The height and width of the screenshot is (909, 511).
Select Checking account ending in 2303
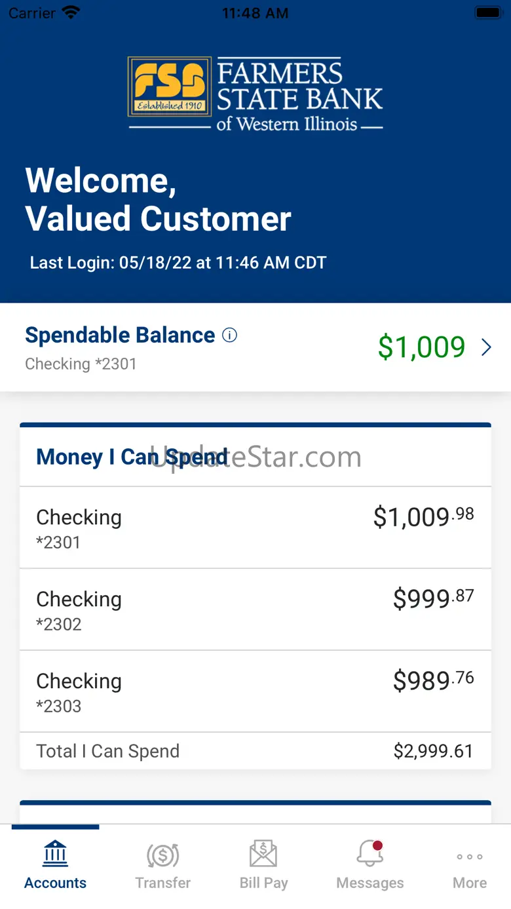(255, 691)
